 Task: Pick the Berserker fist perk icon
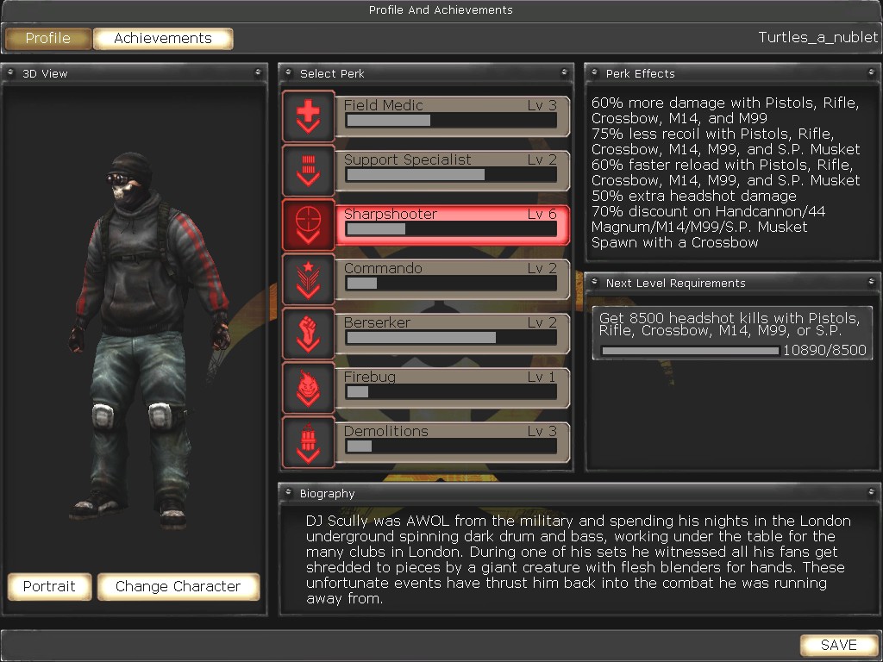[308, 334]
